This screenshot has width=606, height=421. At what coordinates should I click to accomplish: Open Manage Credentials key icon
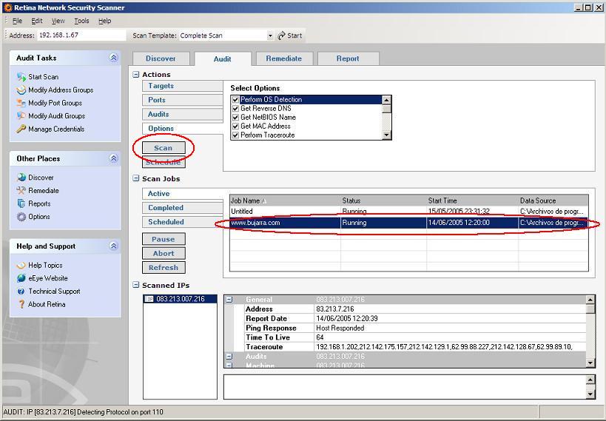(21, 129)
